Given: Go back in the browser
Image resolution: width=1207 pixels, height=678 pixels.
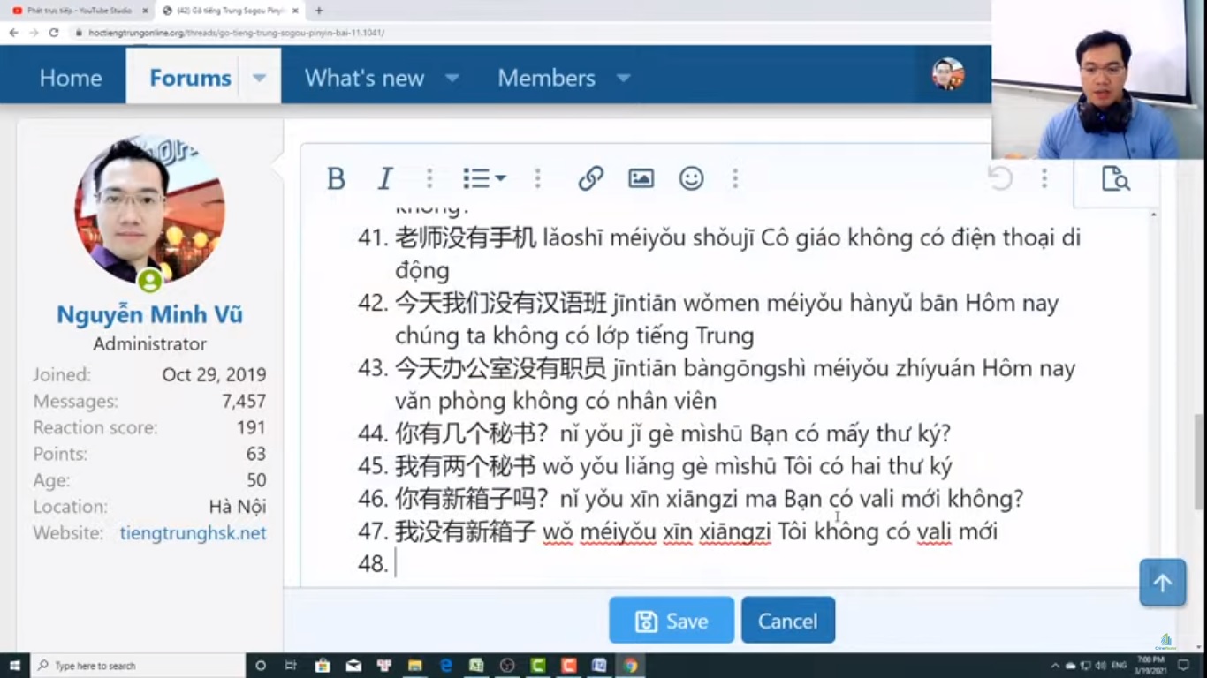Looking at the screenshot, I should click(x=13, y=33).
